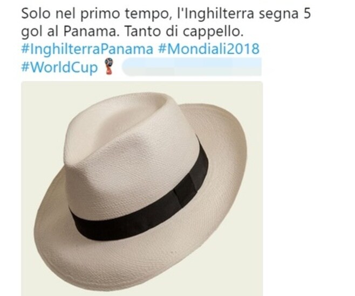Follow the #WorldCup hashtag link

click(x=59, y=67)
